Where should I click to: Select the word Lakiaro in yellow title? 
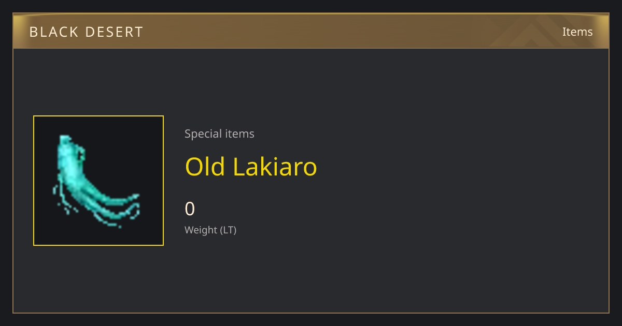point(275,167)
